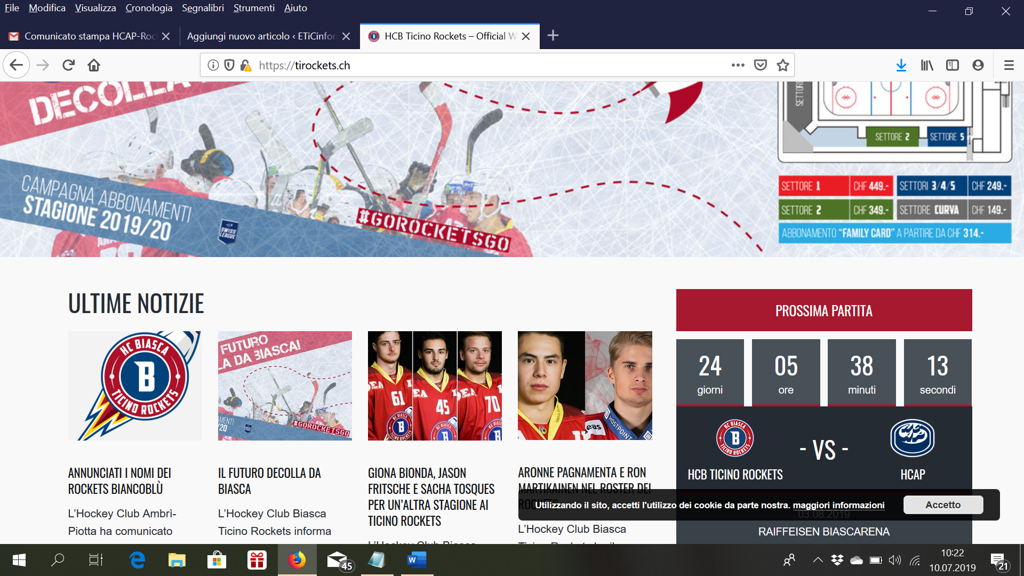The width and height of the screenshot is (1024, 576).
Task: Open the taskbar clock and date
Action: coord(953,560)
